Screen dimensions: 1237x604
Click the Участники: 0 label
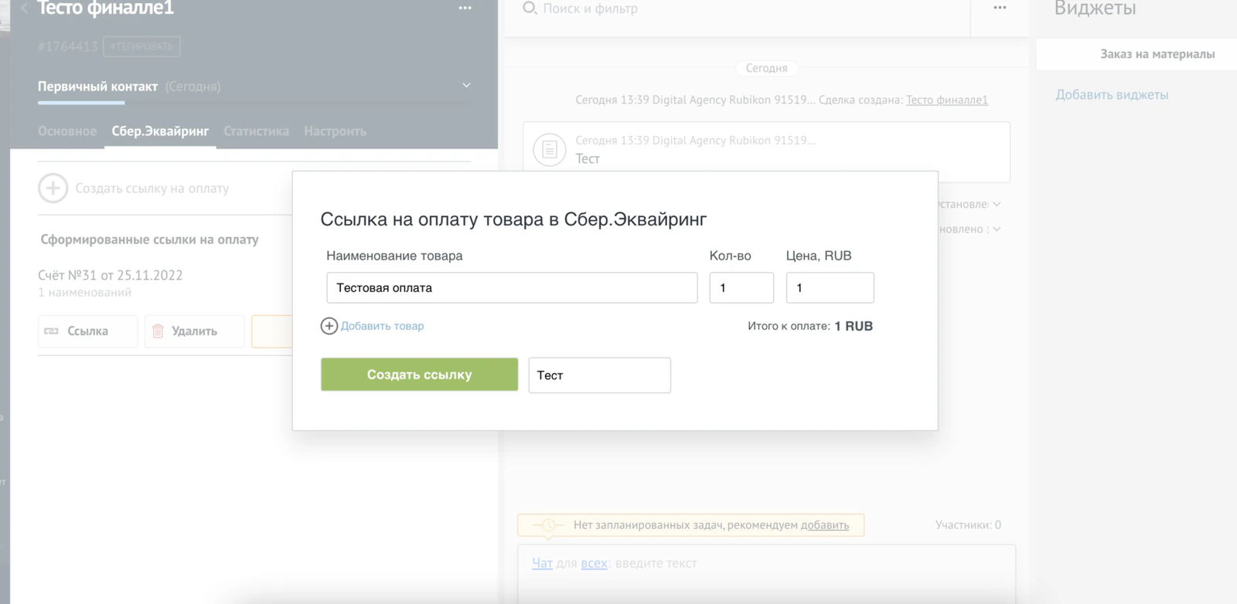pos(968,525)
